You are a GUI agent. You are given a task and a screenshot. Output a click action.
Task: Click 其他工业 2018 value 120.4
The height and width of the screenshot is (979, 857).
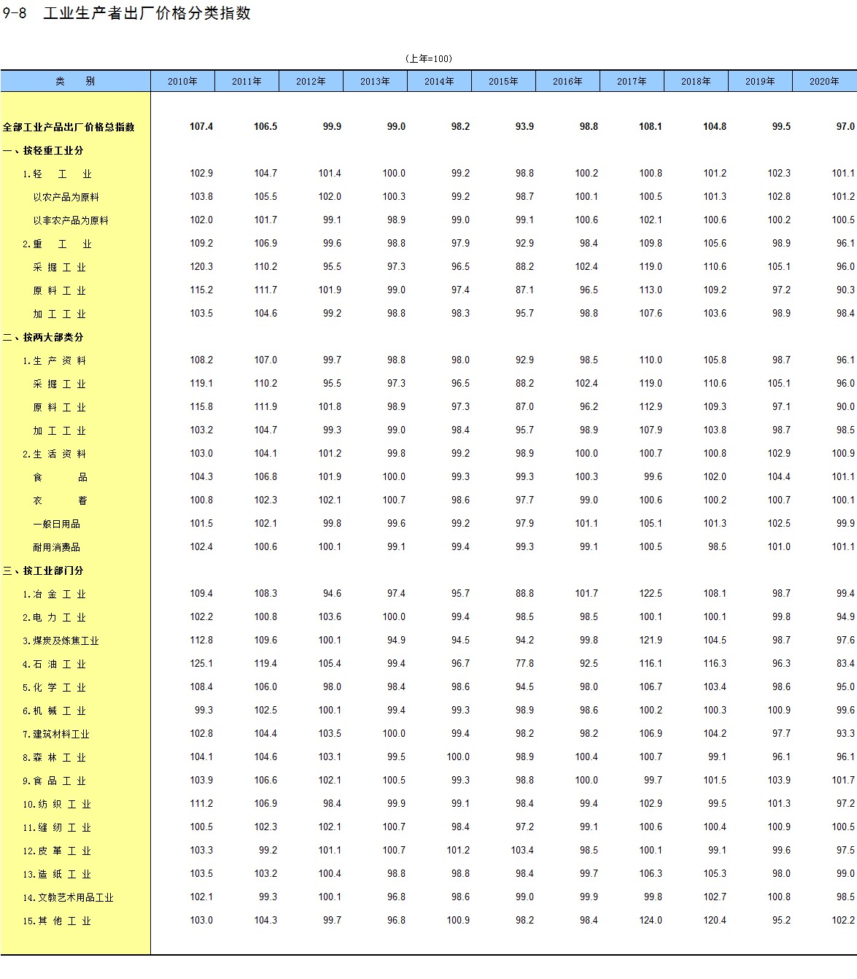click(x=715, y=921)
